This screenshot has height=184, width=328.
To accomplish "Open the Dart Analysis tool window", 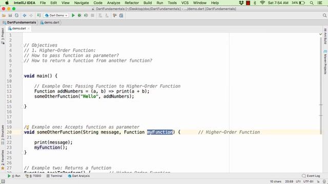I will click(x=78, y=176).
